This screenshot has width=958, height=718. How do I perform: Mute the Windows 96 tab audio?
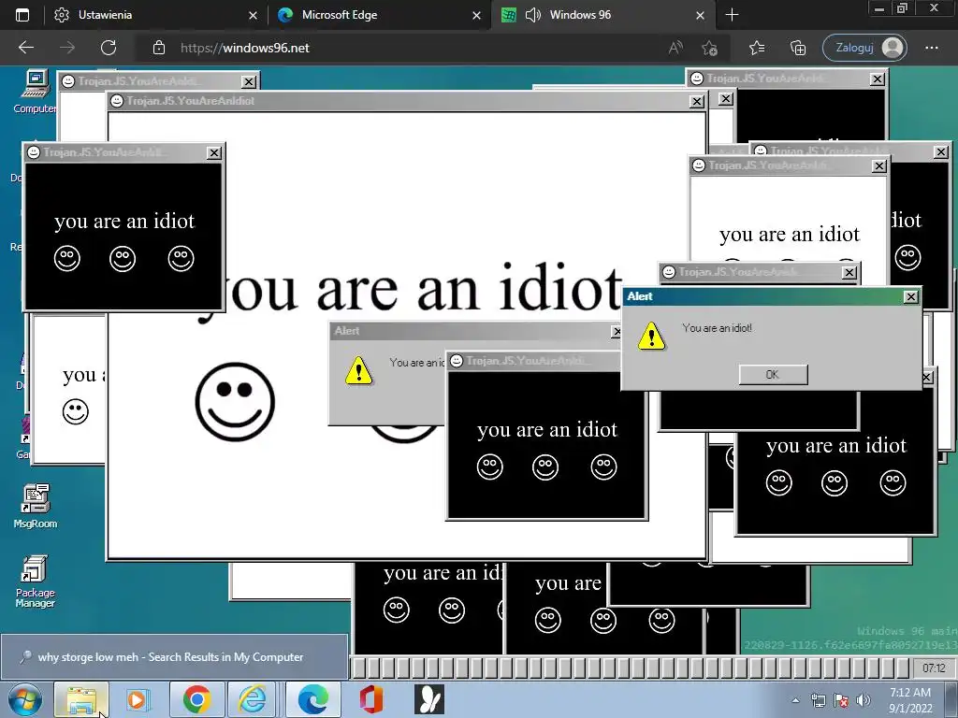[x=532, y=15]
